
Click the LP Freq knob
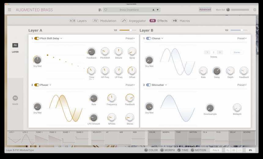coord(119,71)
